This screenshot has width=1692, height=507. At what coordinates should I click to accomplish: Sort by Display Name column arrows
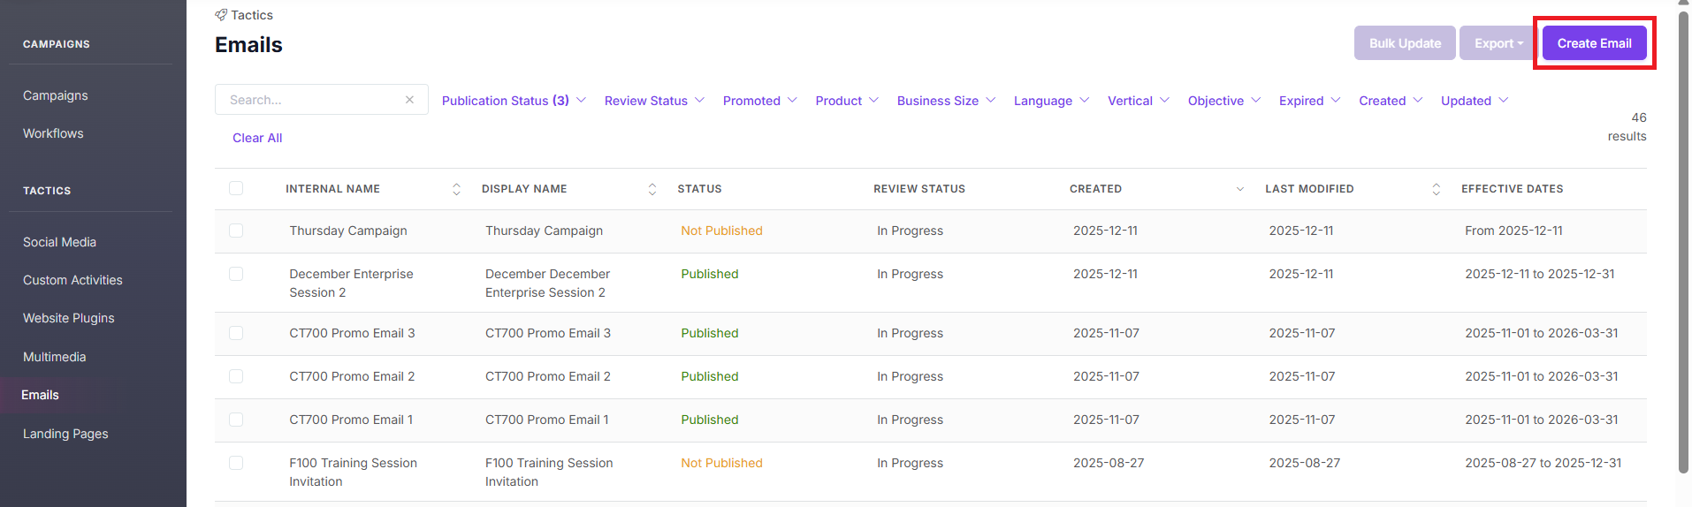point(652,189)
